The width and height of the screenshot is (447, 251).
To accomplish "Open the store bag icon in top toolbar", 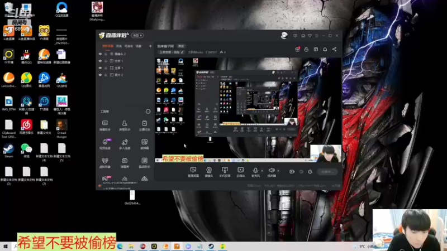I will [306, 49].
